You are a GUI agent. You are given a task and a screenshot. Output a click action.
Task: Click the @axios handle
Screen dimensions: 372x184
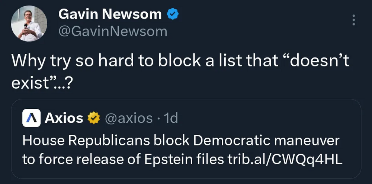[129, 118]
